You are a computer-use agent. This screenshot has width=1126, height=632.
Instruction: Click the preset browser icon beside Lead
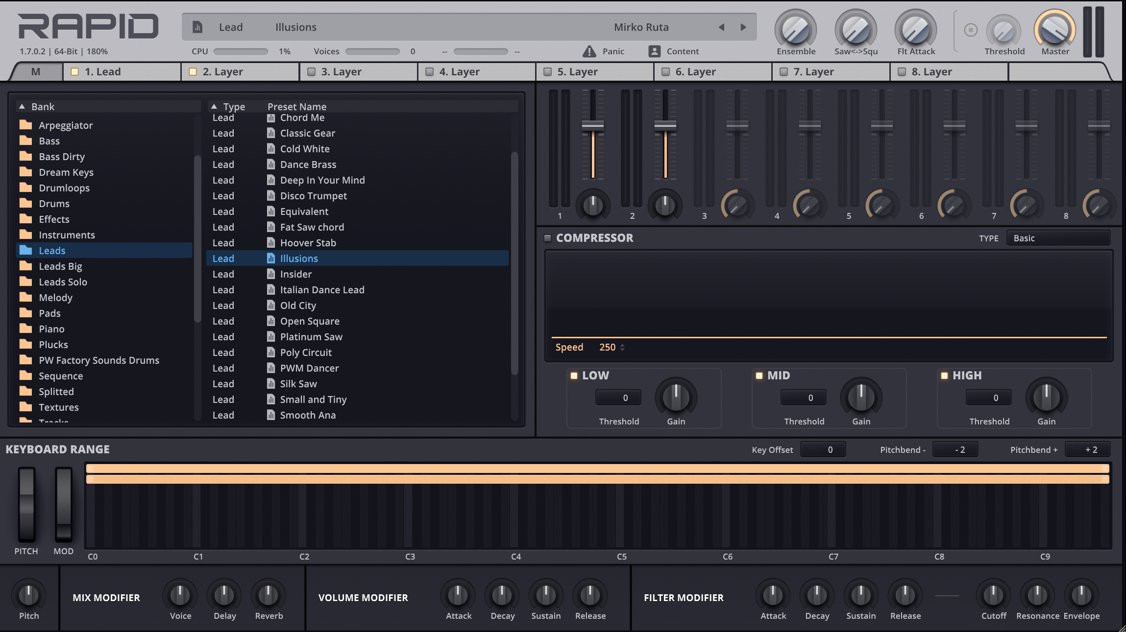point(197,27)
